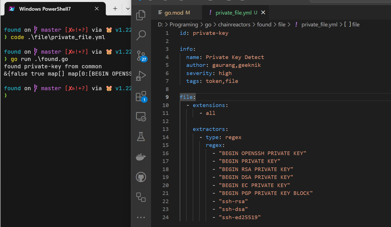Image resolution: width=391 pixels, height=227 pixels.
Task: Click "BEGIN PGP PRIVATE KEY BLOCK" string
Action: pos(266,193)
